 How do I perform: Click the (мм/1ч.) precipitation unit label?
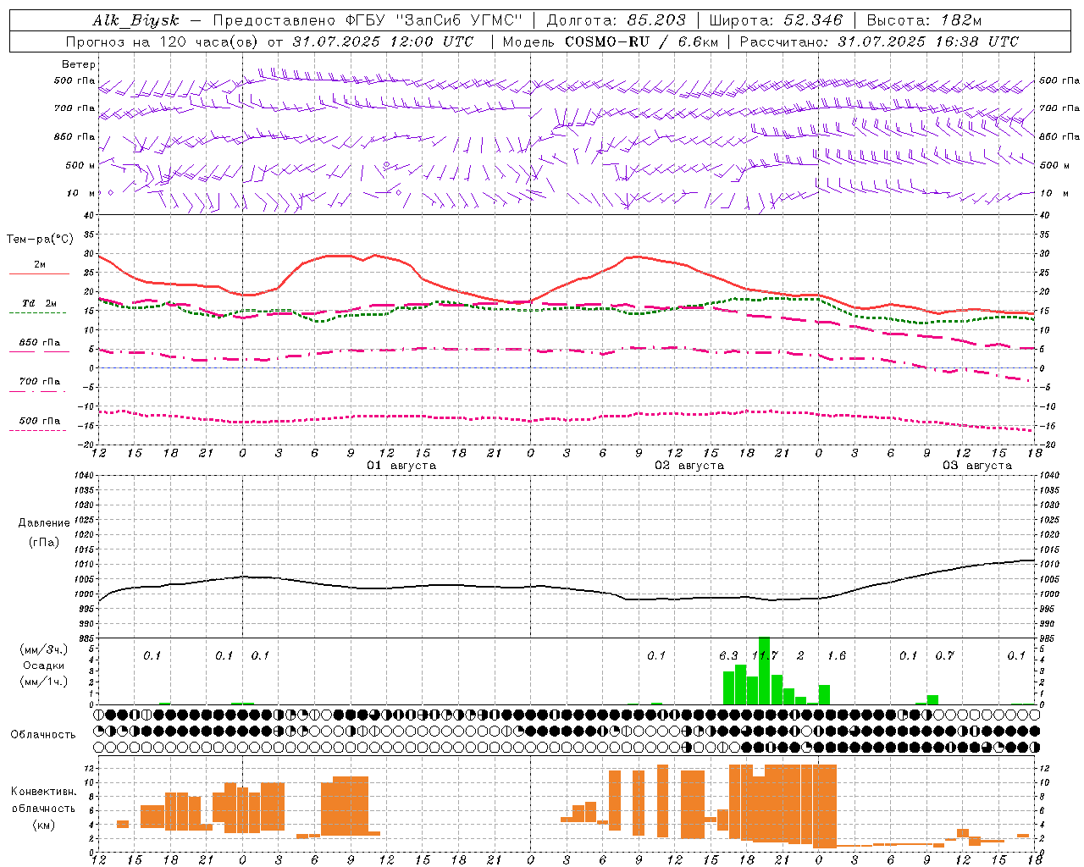44,682
